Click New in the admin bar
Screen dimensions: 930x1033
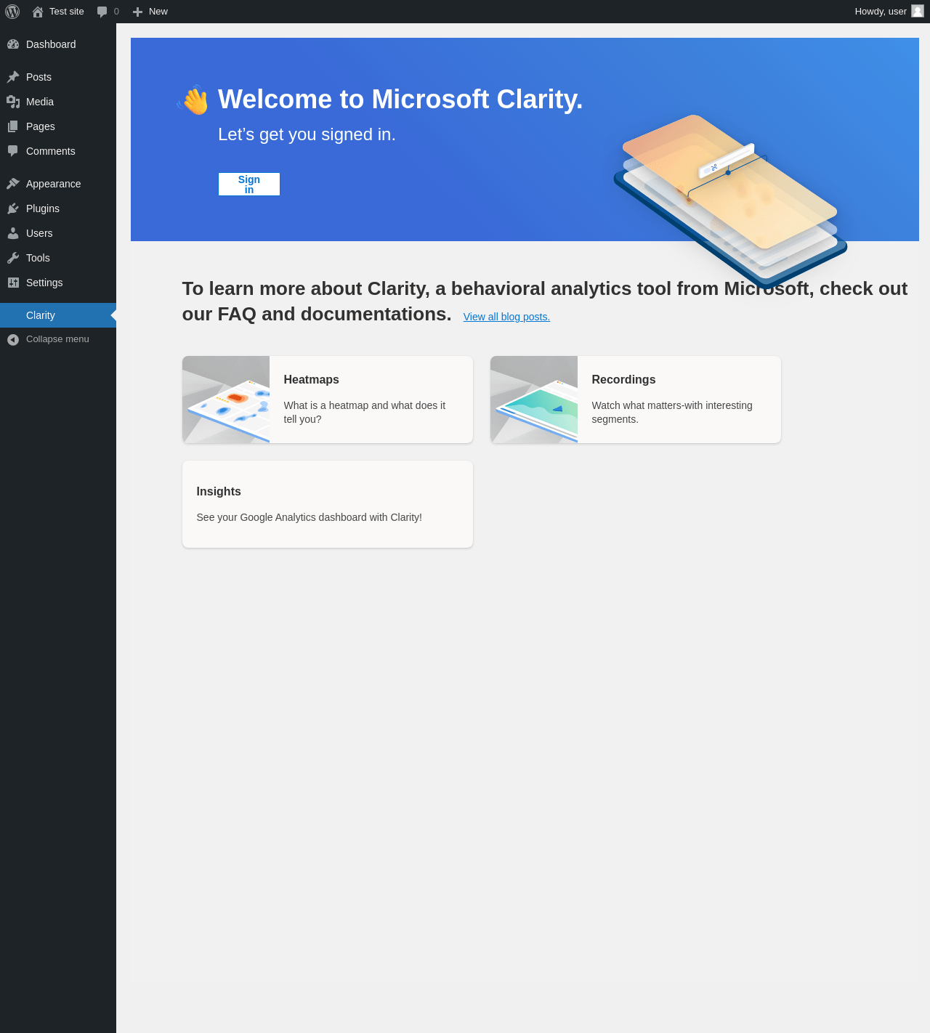pyautogui.click(x=158, y=12)
